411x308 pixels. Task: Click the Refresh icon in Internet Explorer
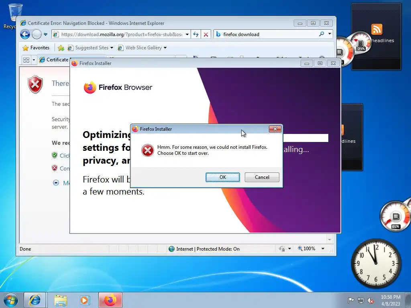point(196,34)
